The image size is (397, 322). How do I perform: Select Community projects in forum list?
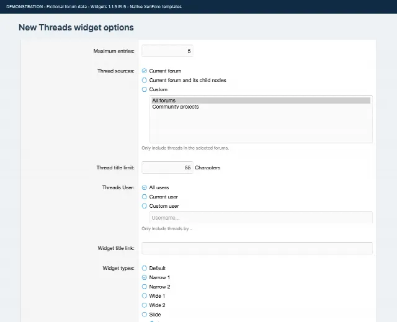pyautogui.click(x=261, y=107)
